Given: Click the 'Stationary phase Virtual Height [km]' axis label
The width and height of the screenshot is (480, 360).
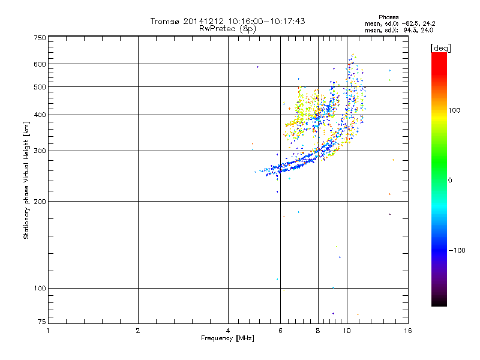Looking at the screenshot, I should point(26,181).
